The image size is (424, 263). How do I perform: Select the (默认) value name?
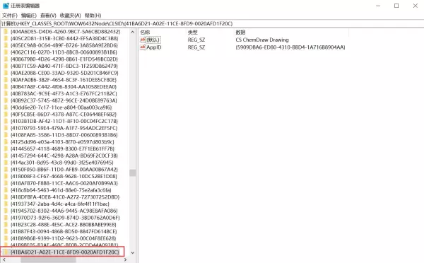click(x=153, y=40)
